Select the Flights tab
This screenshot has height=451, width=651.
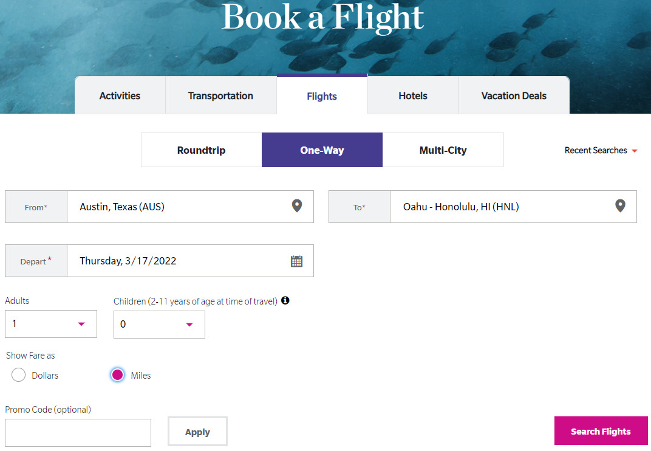click(x=322, y=96)
